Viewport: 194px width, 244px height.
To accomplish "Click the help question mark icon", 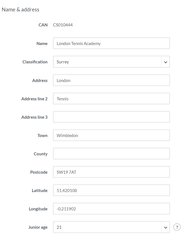I will click(x=177, y=227).
